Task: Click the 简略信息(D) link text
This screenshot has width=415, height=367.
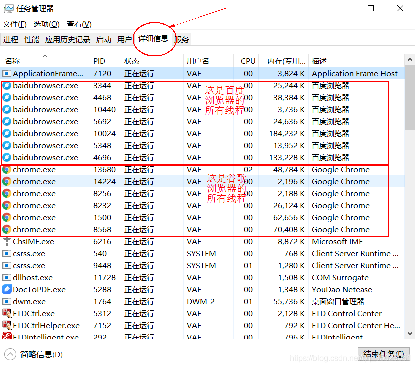Action: (x=41, y=354)
